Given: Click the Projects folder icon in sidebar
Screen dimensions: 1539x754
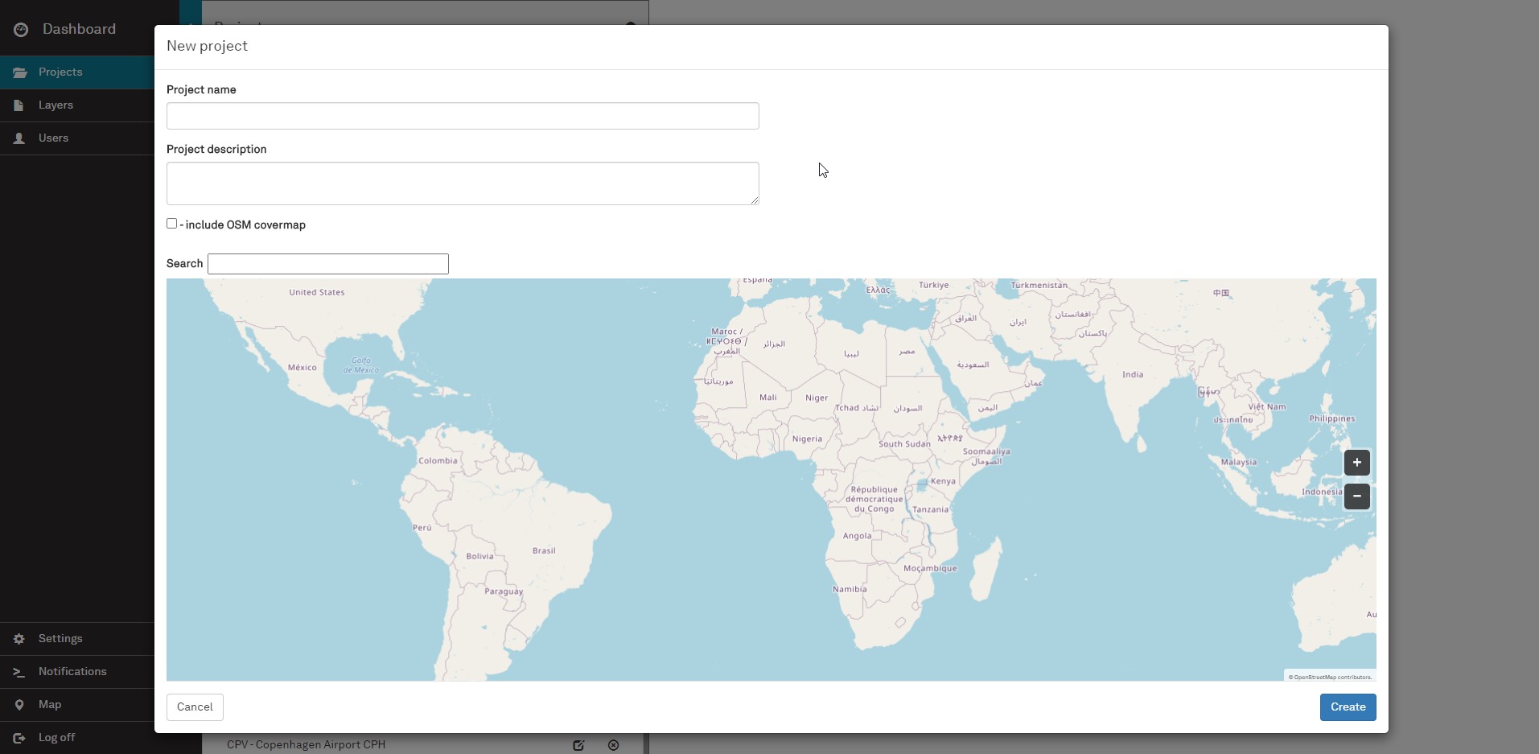Looking at the screenshot, I should coord(20,72).
